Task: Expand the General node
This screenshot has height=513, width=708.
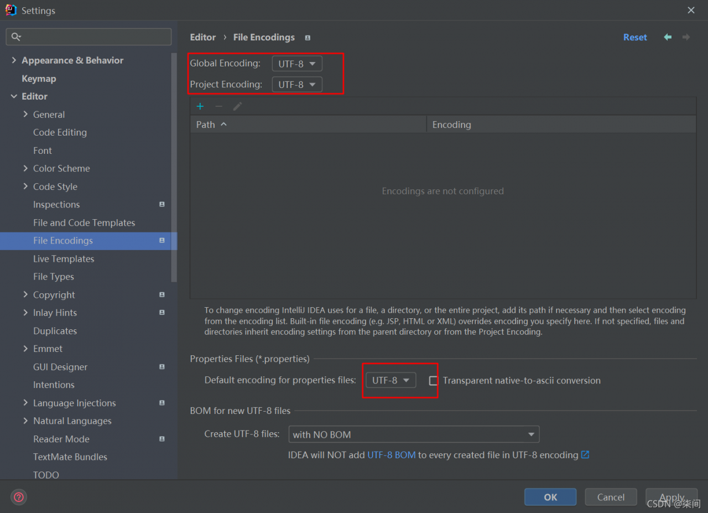Action: point(25,114)
